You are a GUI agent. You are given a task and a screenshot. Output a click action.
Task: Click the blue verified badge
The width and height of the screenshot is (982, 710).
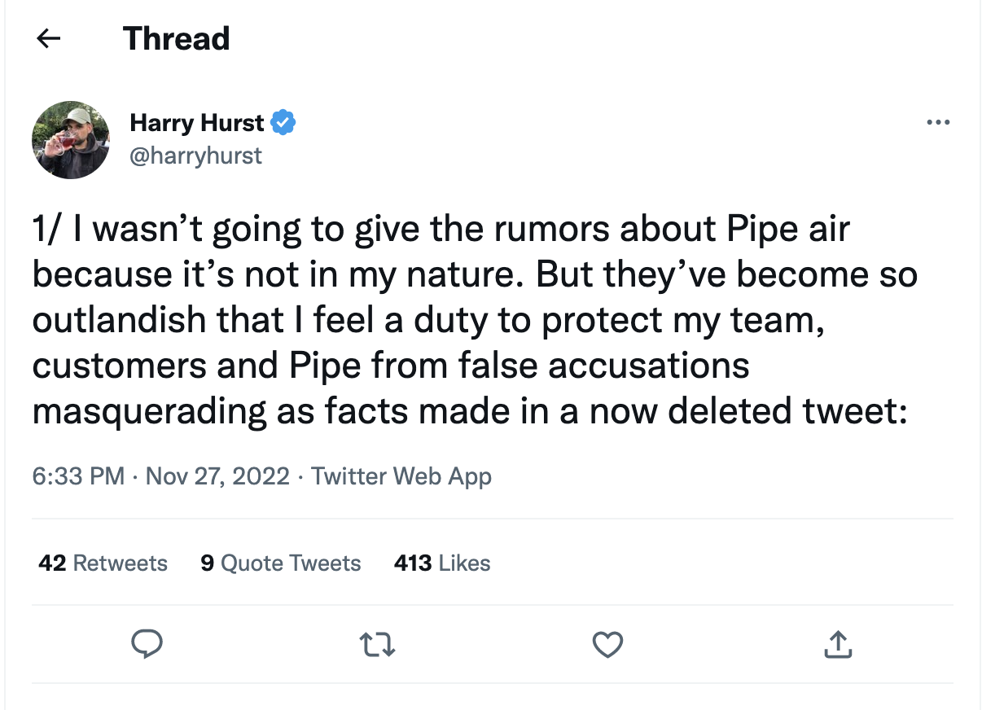point(283,124)
